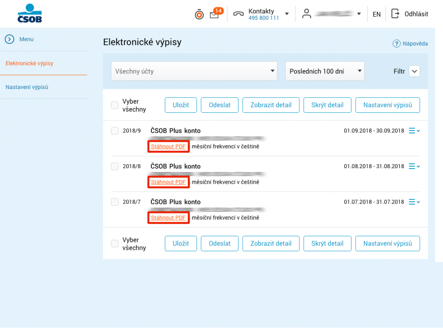Expand the Filtr chevron

(414, 71)
